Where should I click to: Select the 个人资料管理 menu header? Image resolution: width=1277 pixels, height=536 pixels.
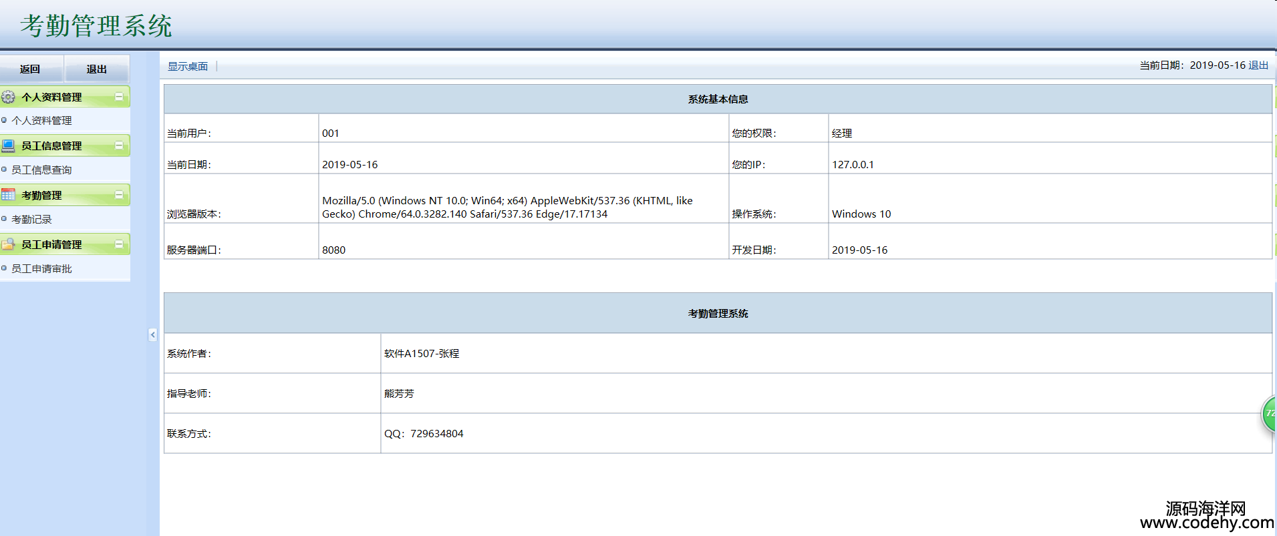(x=65, y=97)
